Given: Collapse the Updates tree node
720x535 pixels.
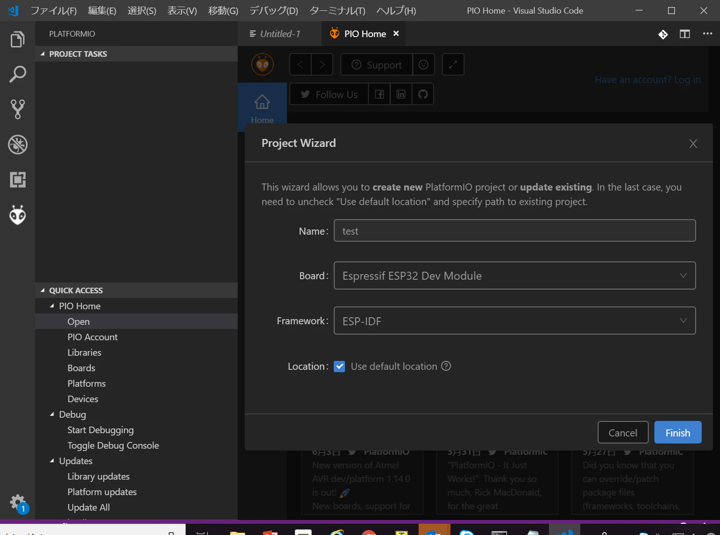Looking at the screenshot, I should pyautogui.click(x=52, y=461).
